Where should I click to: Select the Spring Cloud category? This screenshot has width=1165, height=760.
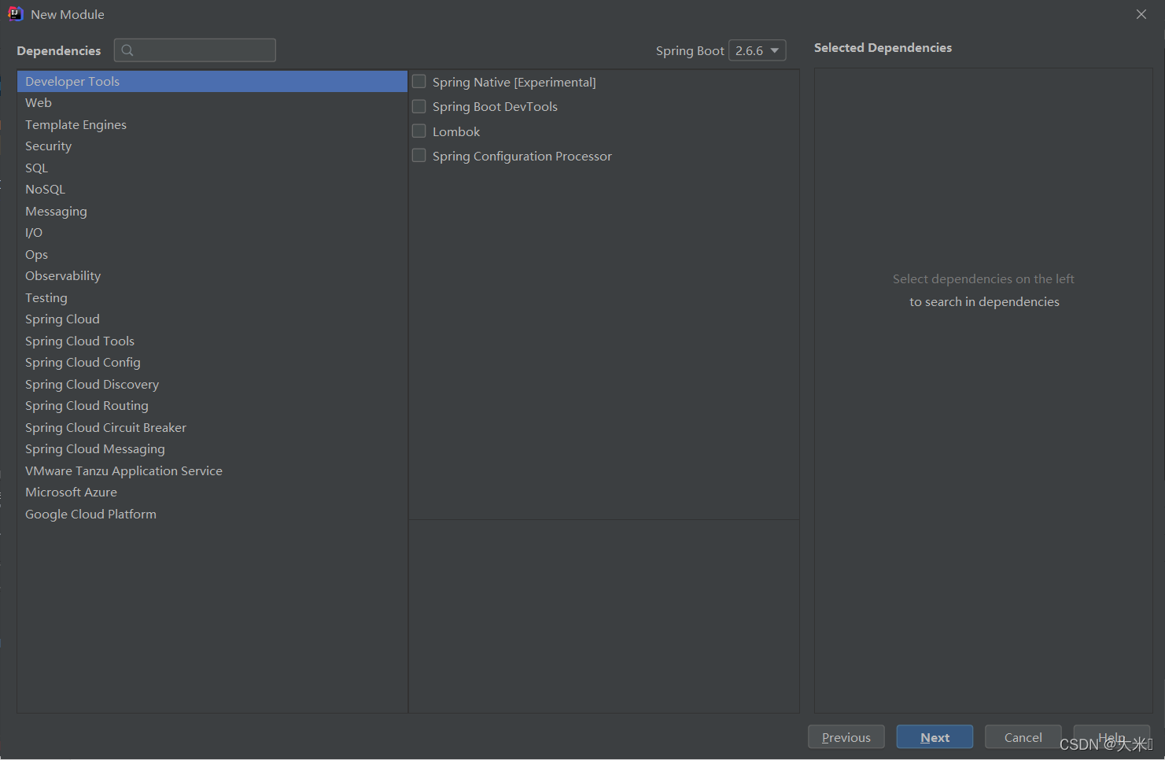point(212,319)
